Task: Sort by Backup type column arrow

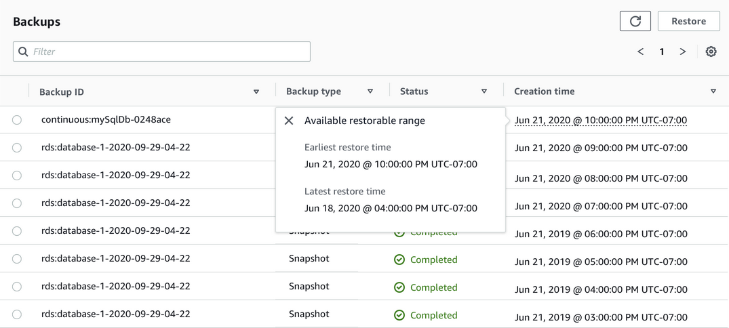Action: click(370, 91)
